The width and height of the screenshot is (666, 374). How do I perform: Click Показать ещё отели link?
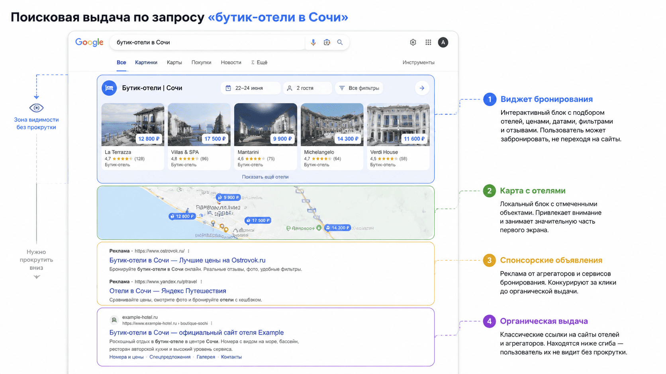[x=265, y=177]
